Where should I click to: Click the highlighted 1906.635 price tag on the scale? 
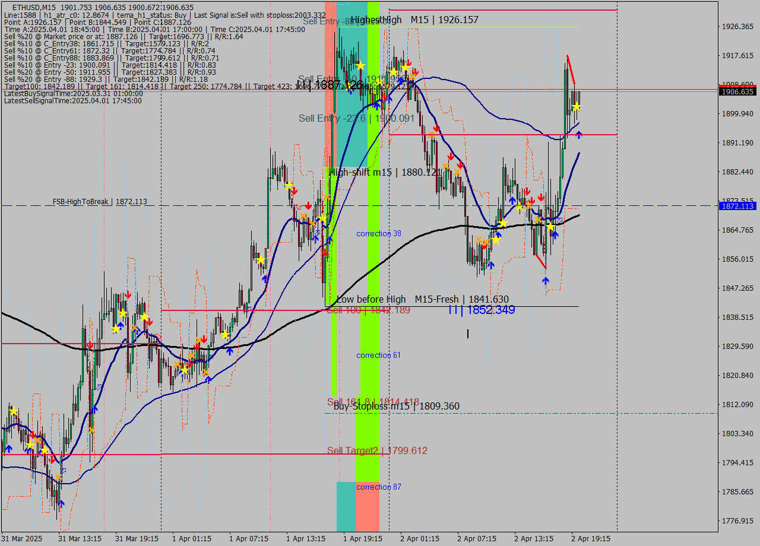click(736, 91)
